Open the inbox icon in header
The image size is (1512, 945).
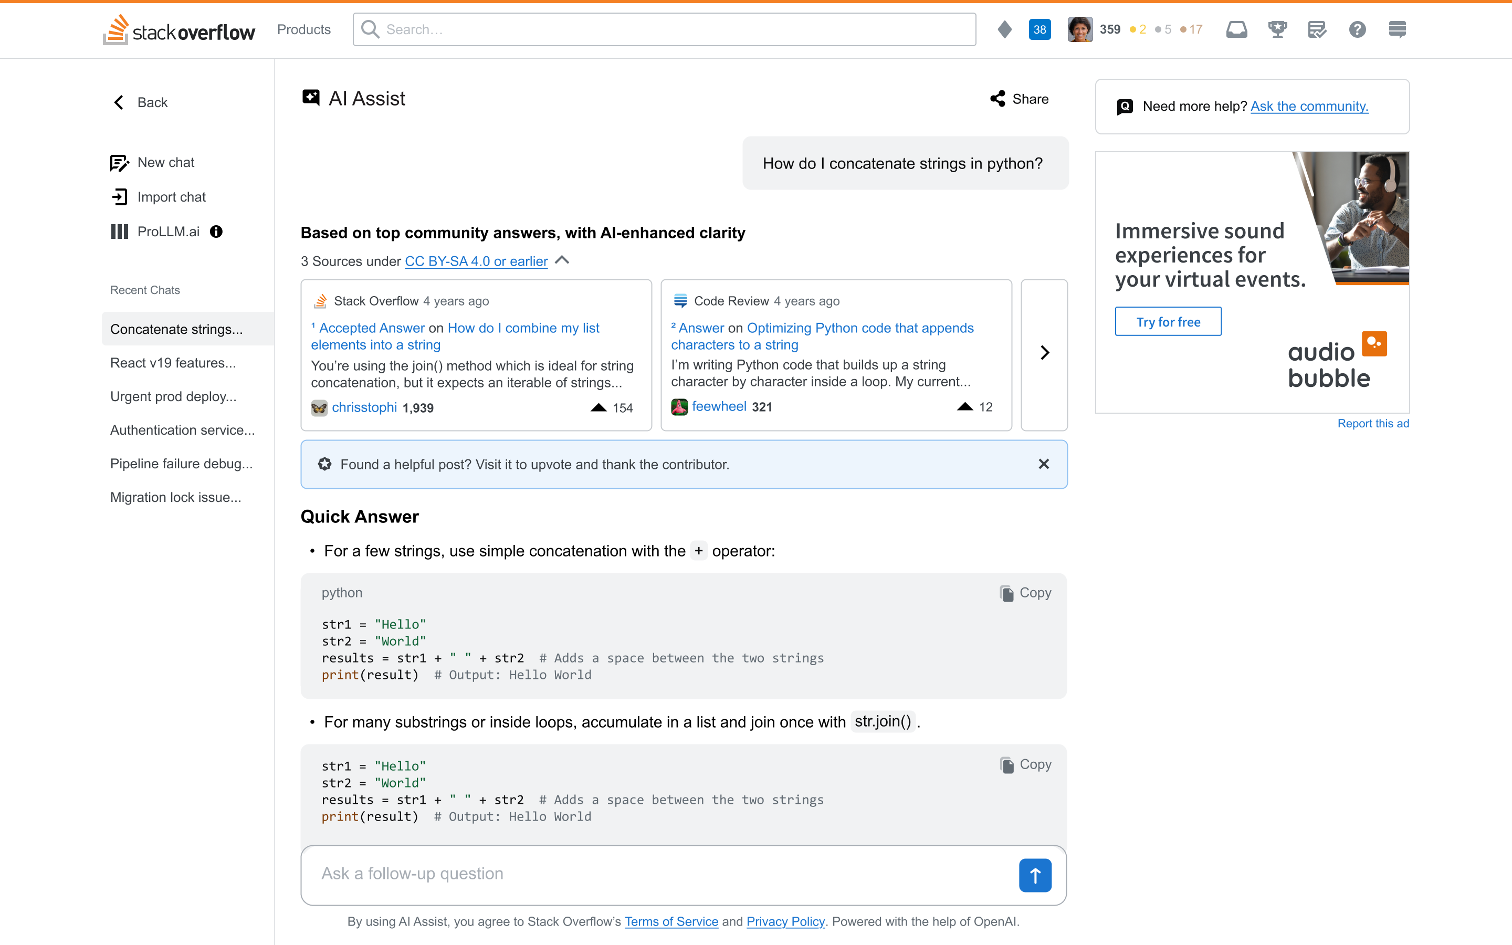pos(1236,29)
